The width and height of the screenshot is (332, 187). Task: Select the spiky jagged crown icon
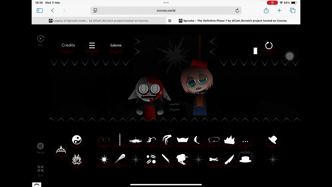tap(230, 140)
